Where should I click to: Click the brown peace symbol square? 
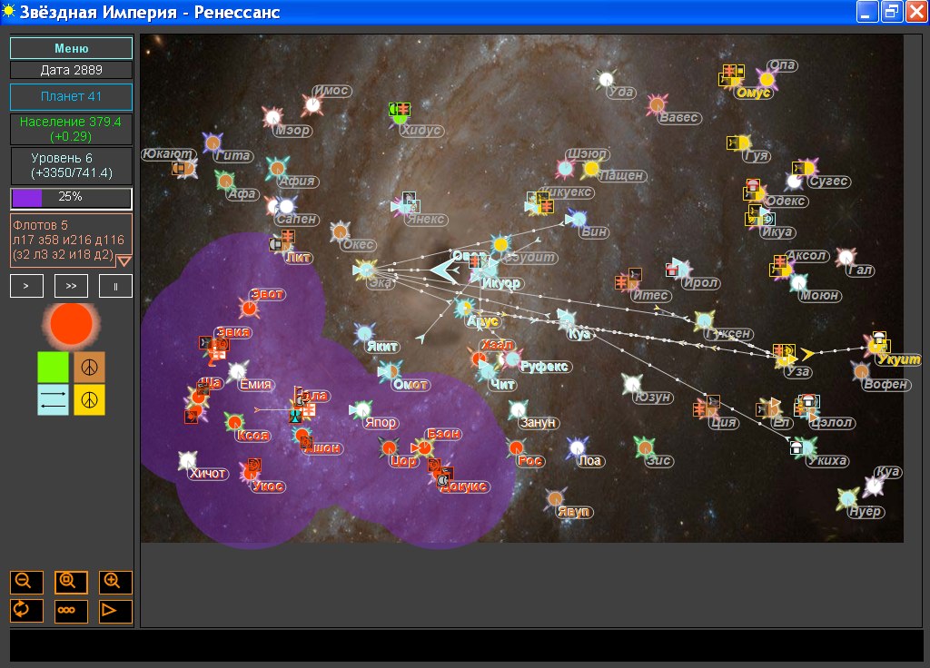(90, 367)
